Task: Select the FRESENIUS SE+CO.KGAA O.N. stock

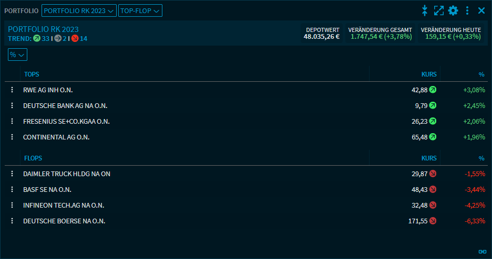Action: (66, 122)
